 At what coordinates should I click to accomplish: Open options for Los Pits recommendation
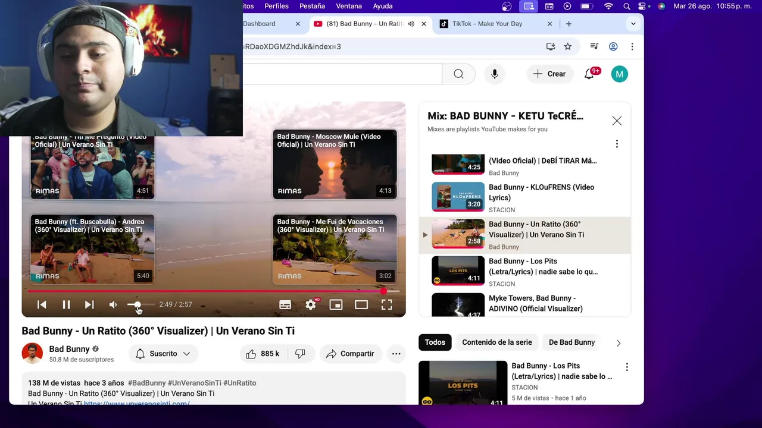pyautogui.click(x=626, y=367)
